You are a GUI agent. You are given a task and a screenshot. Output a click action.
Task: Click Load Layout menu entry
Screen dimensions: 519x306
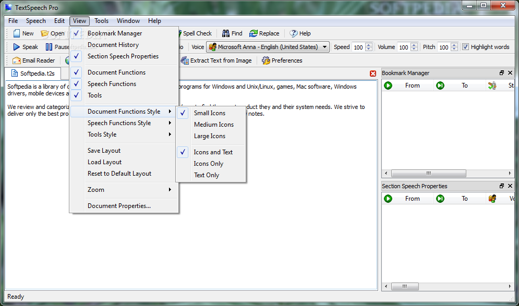click(124, 163)
